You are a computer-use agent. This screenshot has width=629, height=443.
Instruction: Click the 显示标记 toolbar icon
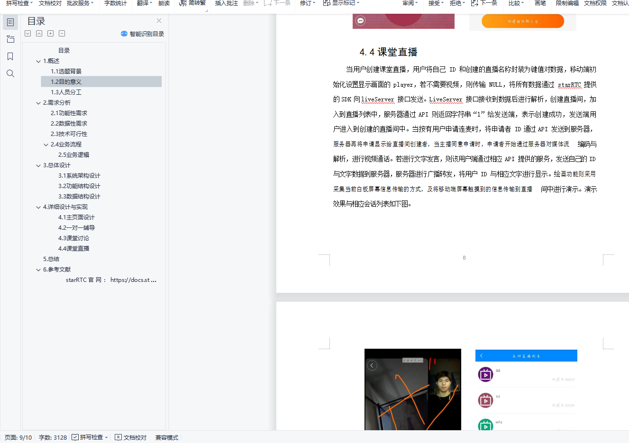(327, 3)
